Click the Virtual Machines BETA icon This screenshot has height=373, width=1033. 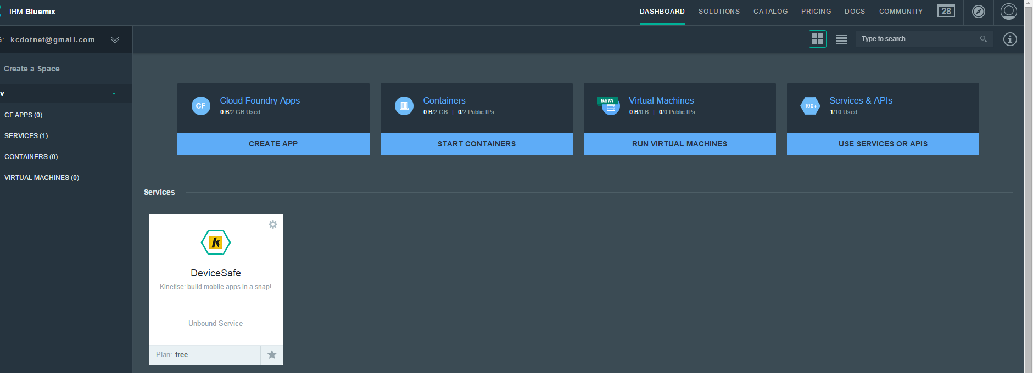tap(609, 105)
